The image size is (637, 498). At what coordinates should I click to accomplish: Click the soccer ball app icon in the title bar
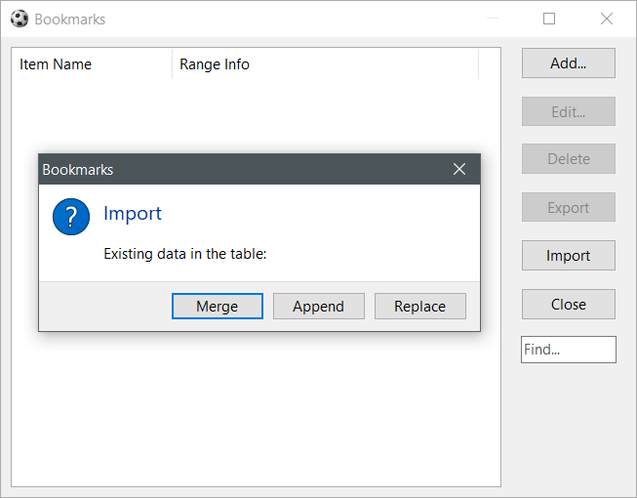coord(20,19)
